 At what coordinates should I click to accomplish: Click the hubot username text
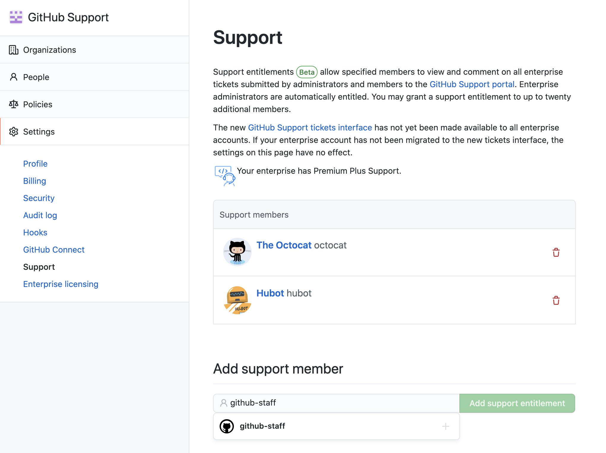tap(299, 293)
